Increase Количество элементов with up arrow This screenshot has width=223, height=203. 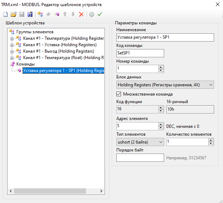click(x=211, y=140)
